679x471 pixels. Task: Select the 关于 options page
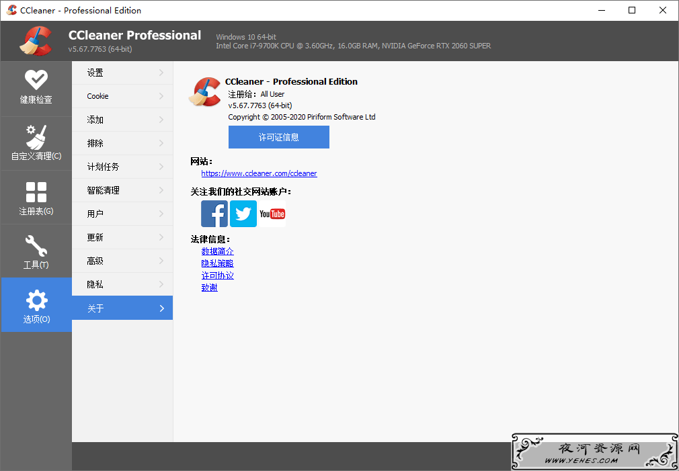click(122, 308)
